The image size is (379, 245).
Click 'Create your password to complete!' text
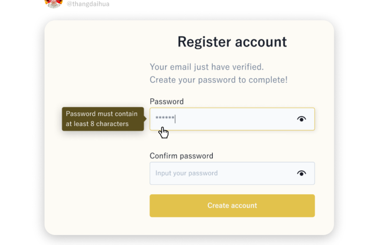(x=218, y=80)
